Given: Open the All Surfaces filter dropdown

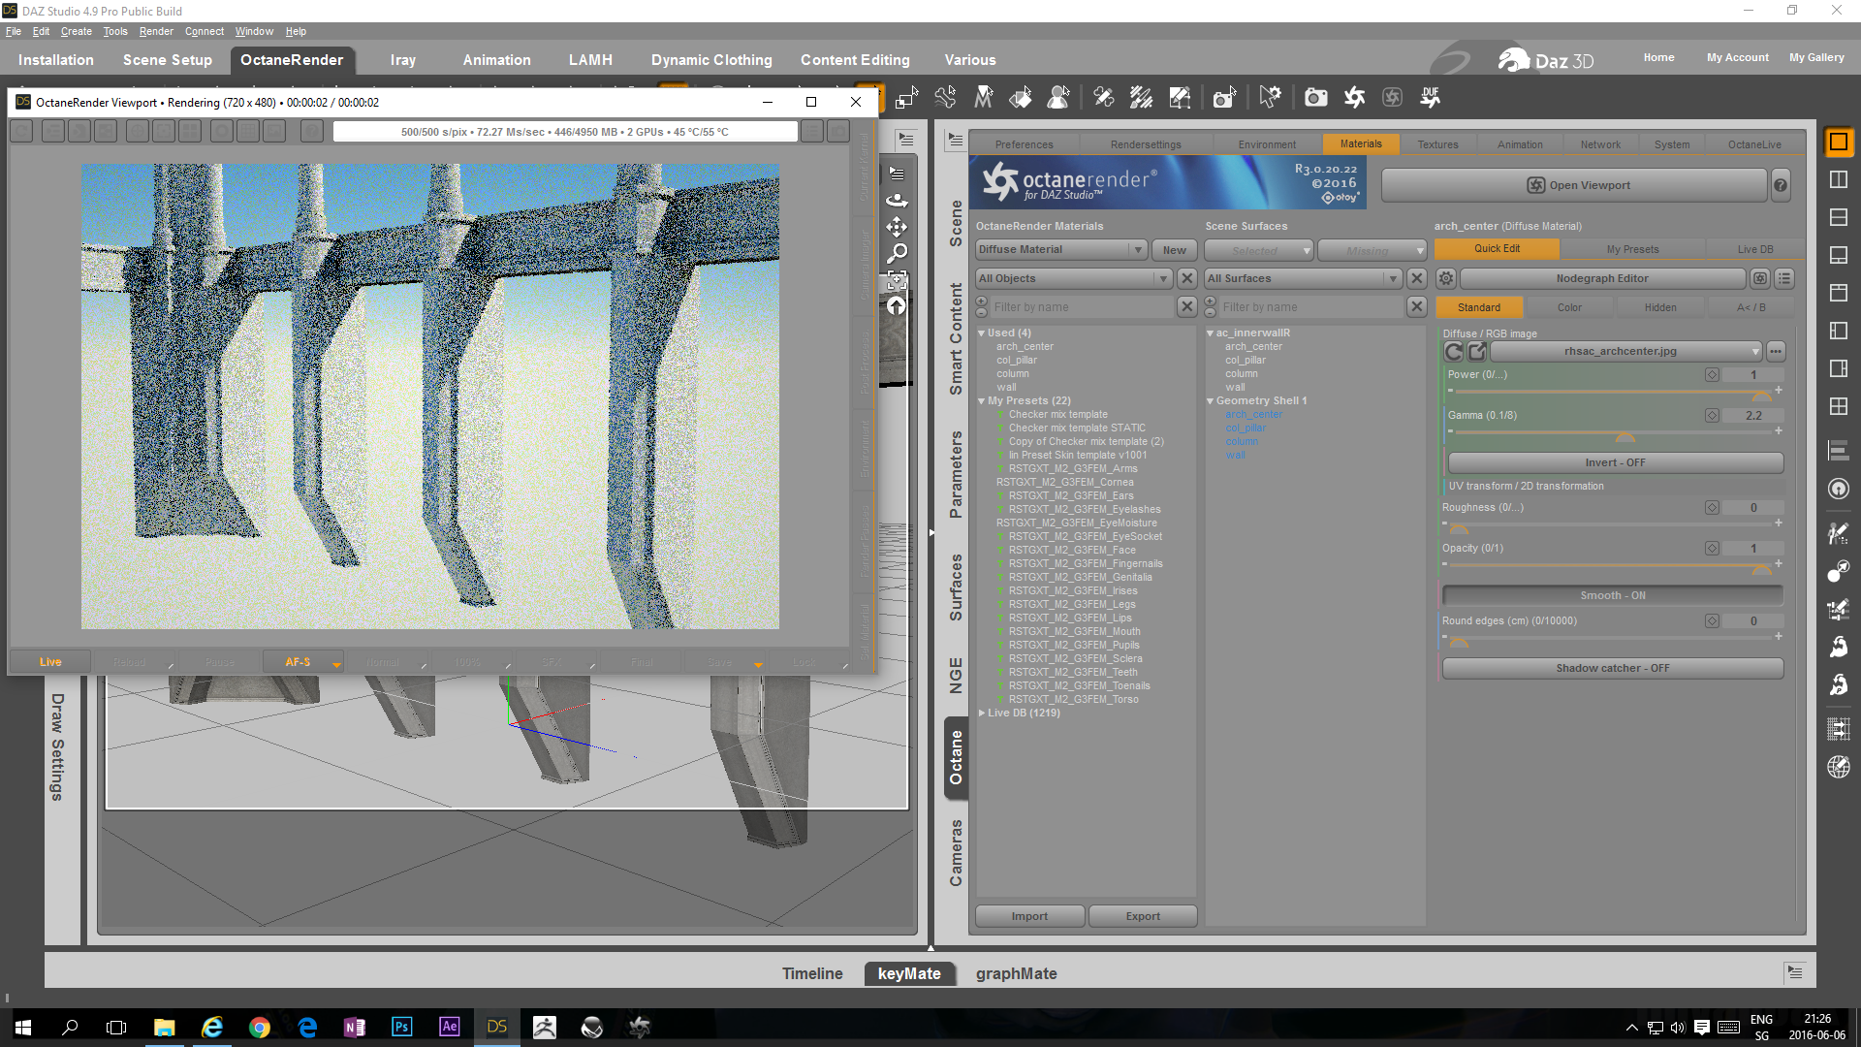Looking at the screenshot, I should (1303, 278).
